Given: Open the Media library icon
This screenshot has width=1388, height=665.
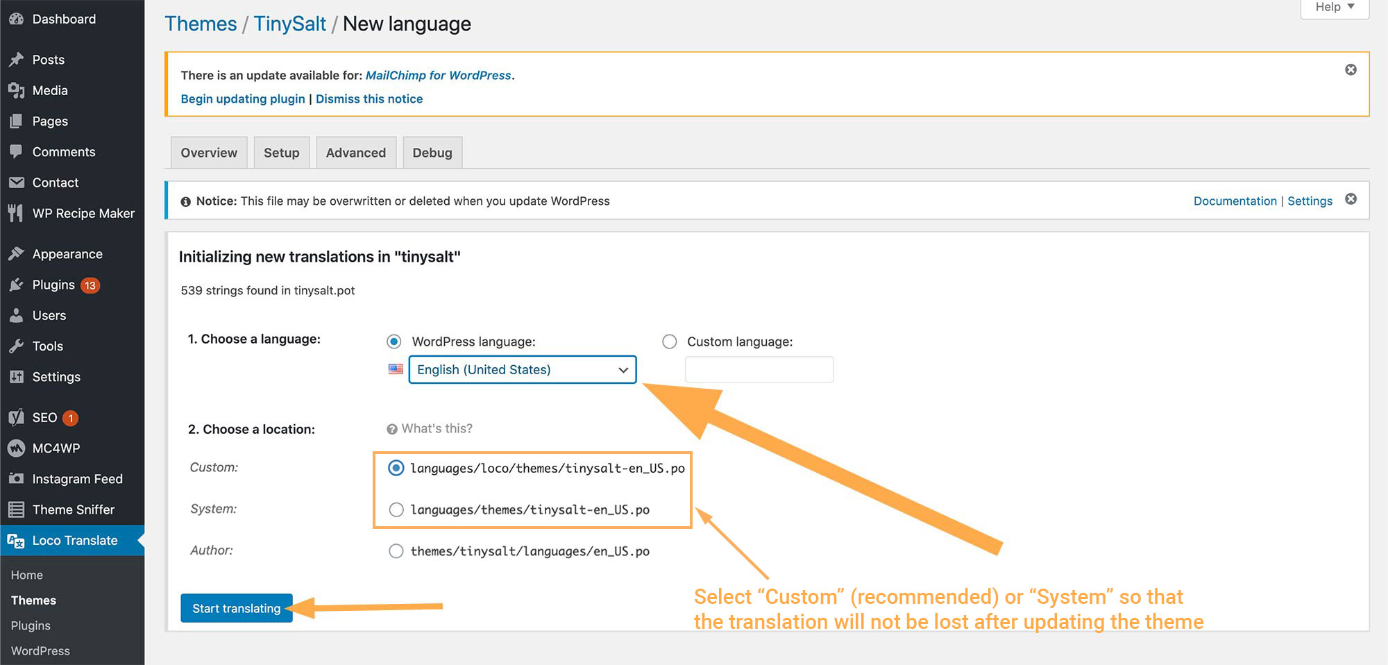Looking at the screenshot, I should tap(17, 90).
